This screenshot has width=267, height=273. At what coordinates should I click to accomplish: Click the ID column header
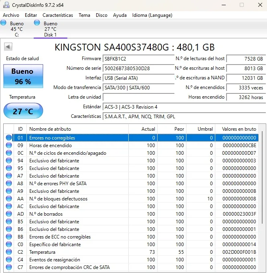point(20,129)
